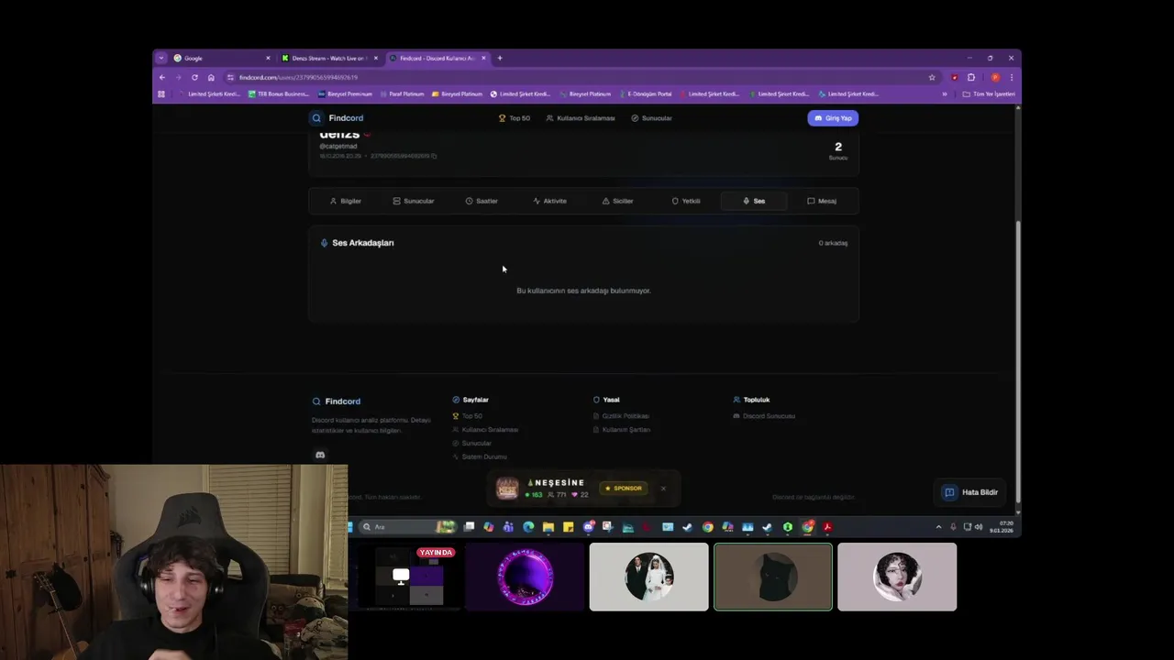This screenshot has width=1174, height=660.
Task: Click the @catgetmad username text
Action: (338, 147)
